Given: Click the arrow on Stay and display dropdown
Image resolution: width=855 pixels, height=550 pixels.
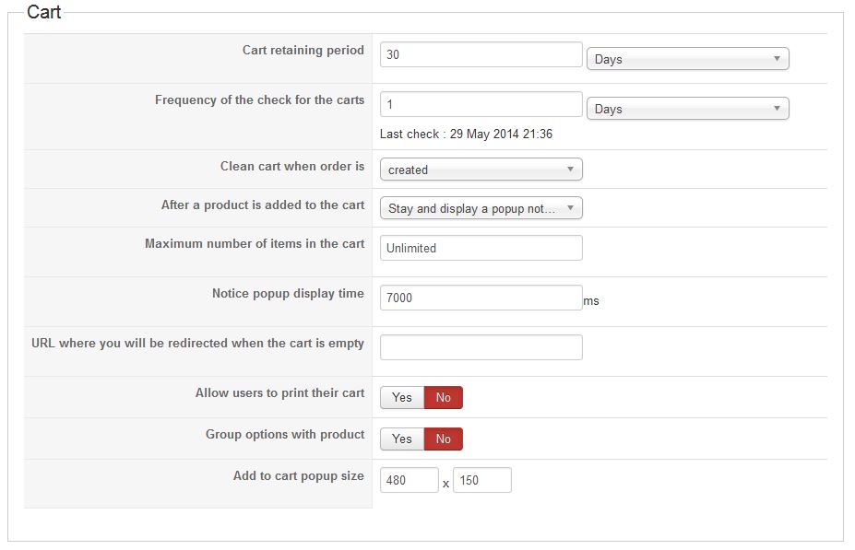Looking at the screenshot, I should pyautogui.click(x=571, y=208).
